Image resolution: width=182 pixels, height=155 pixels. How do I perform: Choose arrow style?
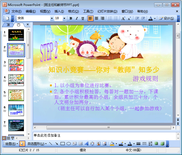151,144
